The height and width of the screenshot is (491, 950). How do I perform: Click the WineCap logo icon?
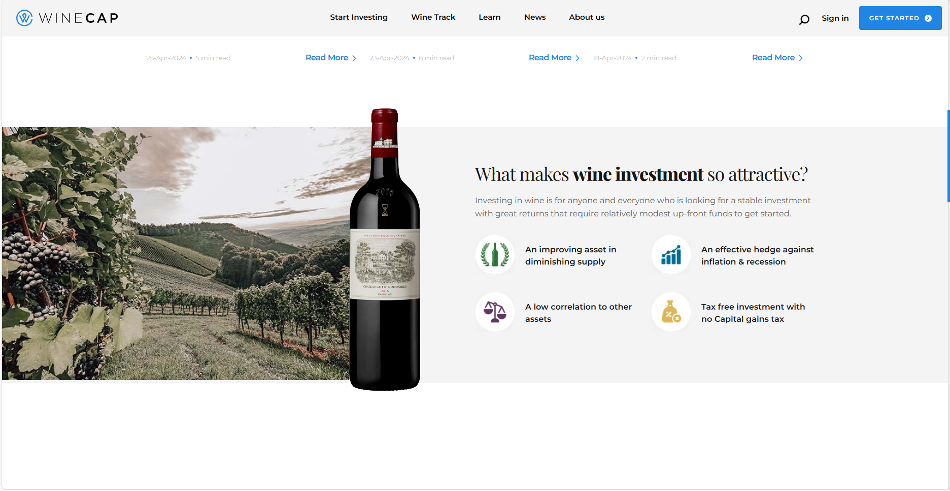coord(24,18)
